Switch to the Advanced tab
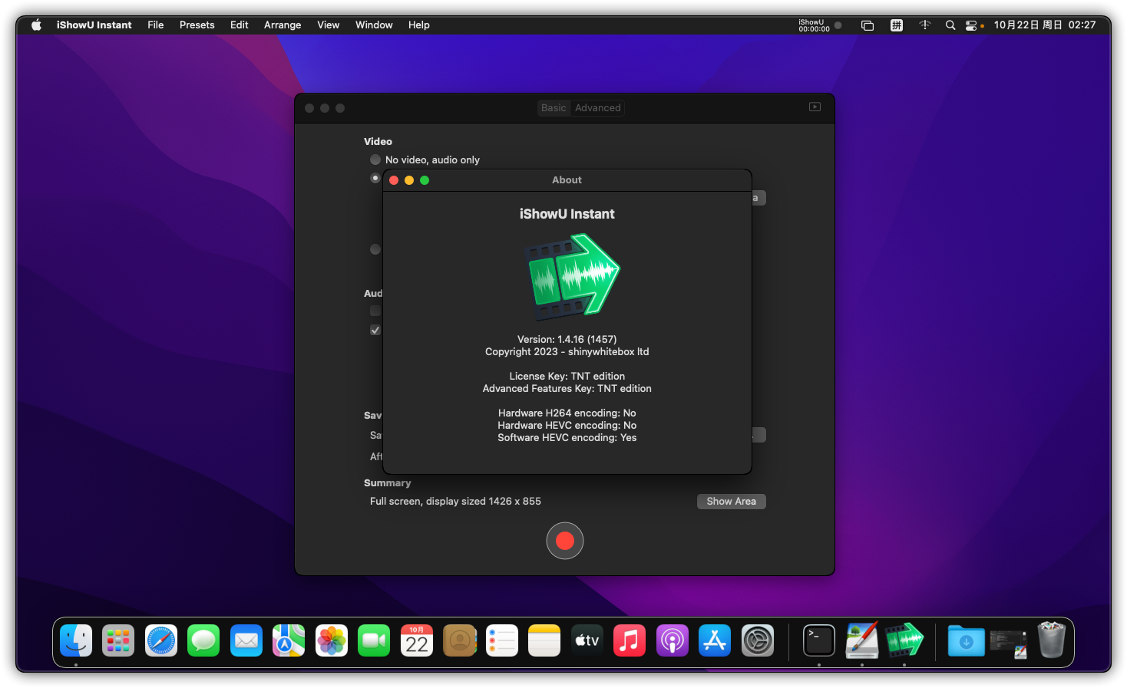 coord(598,107)
